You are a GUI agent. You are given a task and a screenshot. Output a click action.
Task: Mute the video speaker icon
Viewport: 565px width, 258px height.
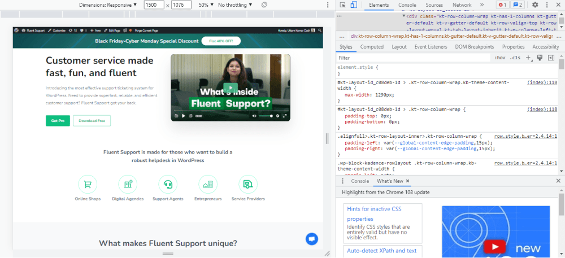254,116
